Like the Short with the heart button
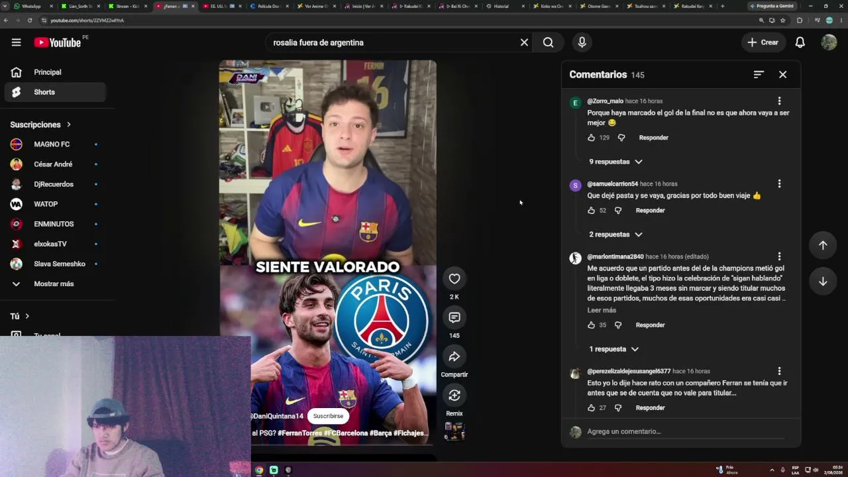The image size is (848, 477). point(454,279)
